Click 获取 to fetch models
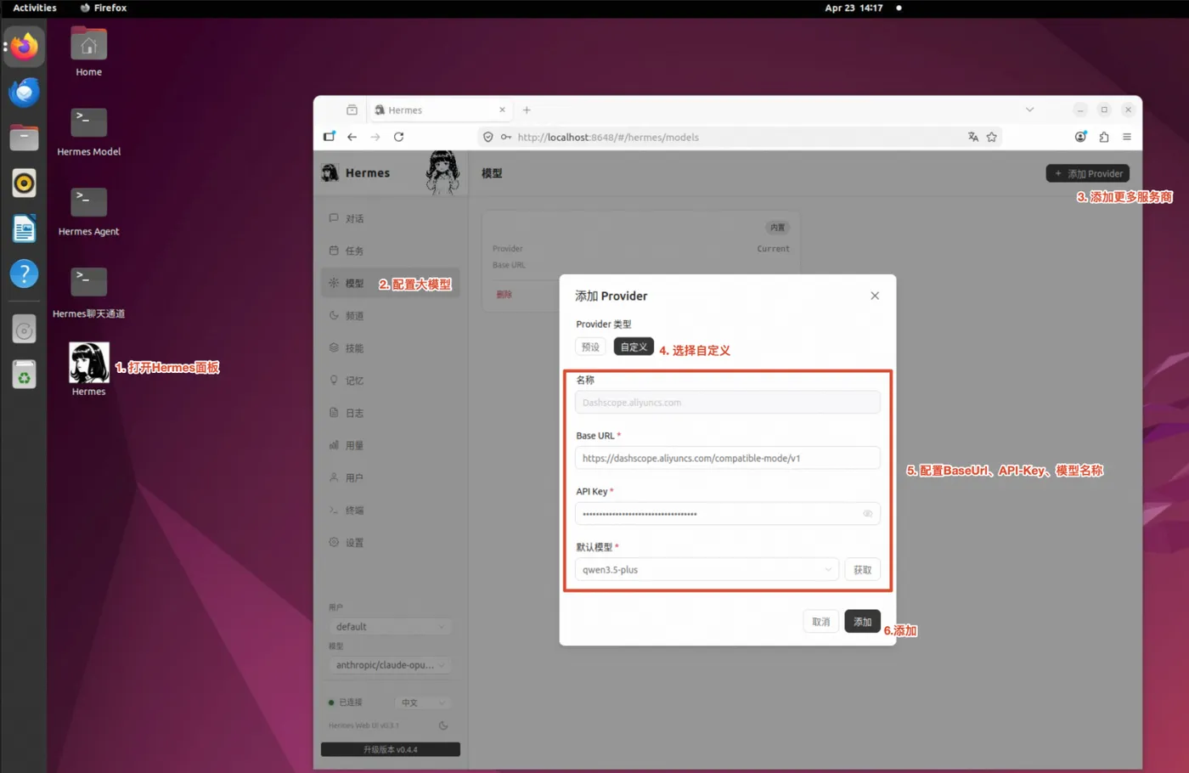The height and width of the screenshot is (773, 1189). (862, 570)
